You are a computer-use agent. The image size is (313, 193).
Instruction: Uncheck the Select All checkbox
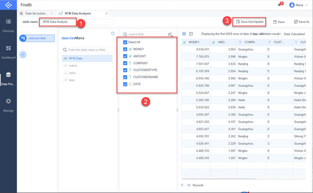(x=125, y=42)
